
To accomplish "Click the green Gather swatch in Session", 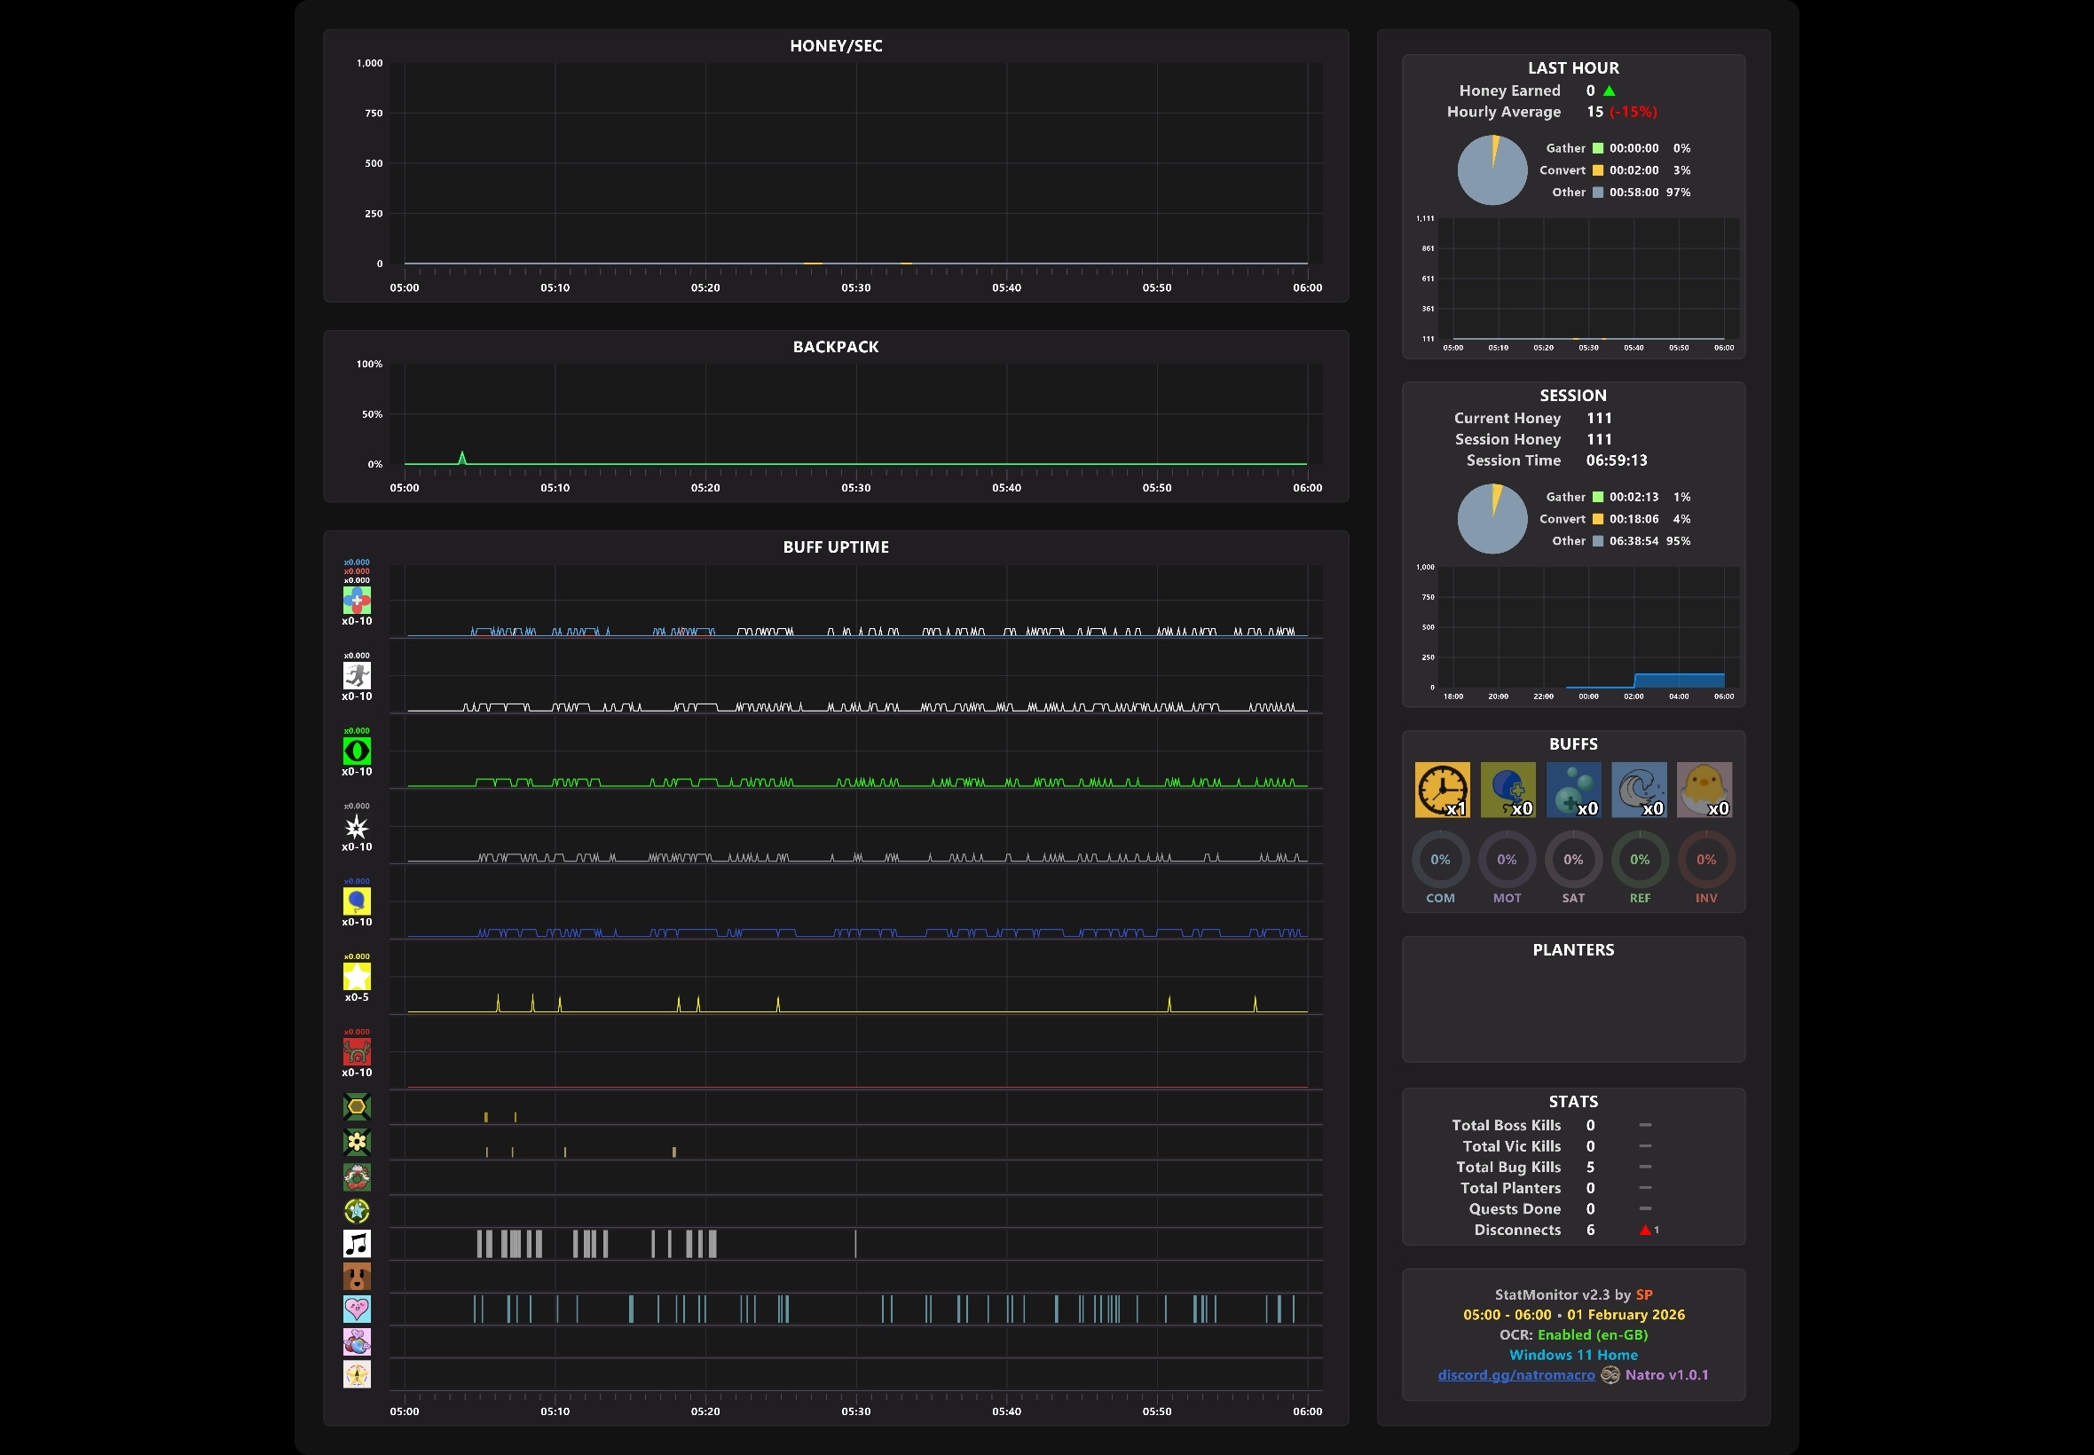I will (x=1597, y=497).
